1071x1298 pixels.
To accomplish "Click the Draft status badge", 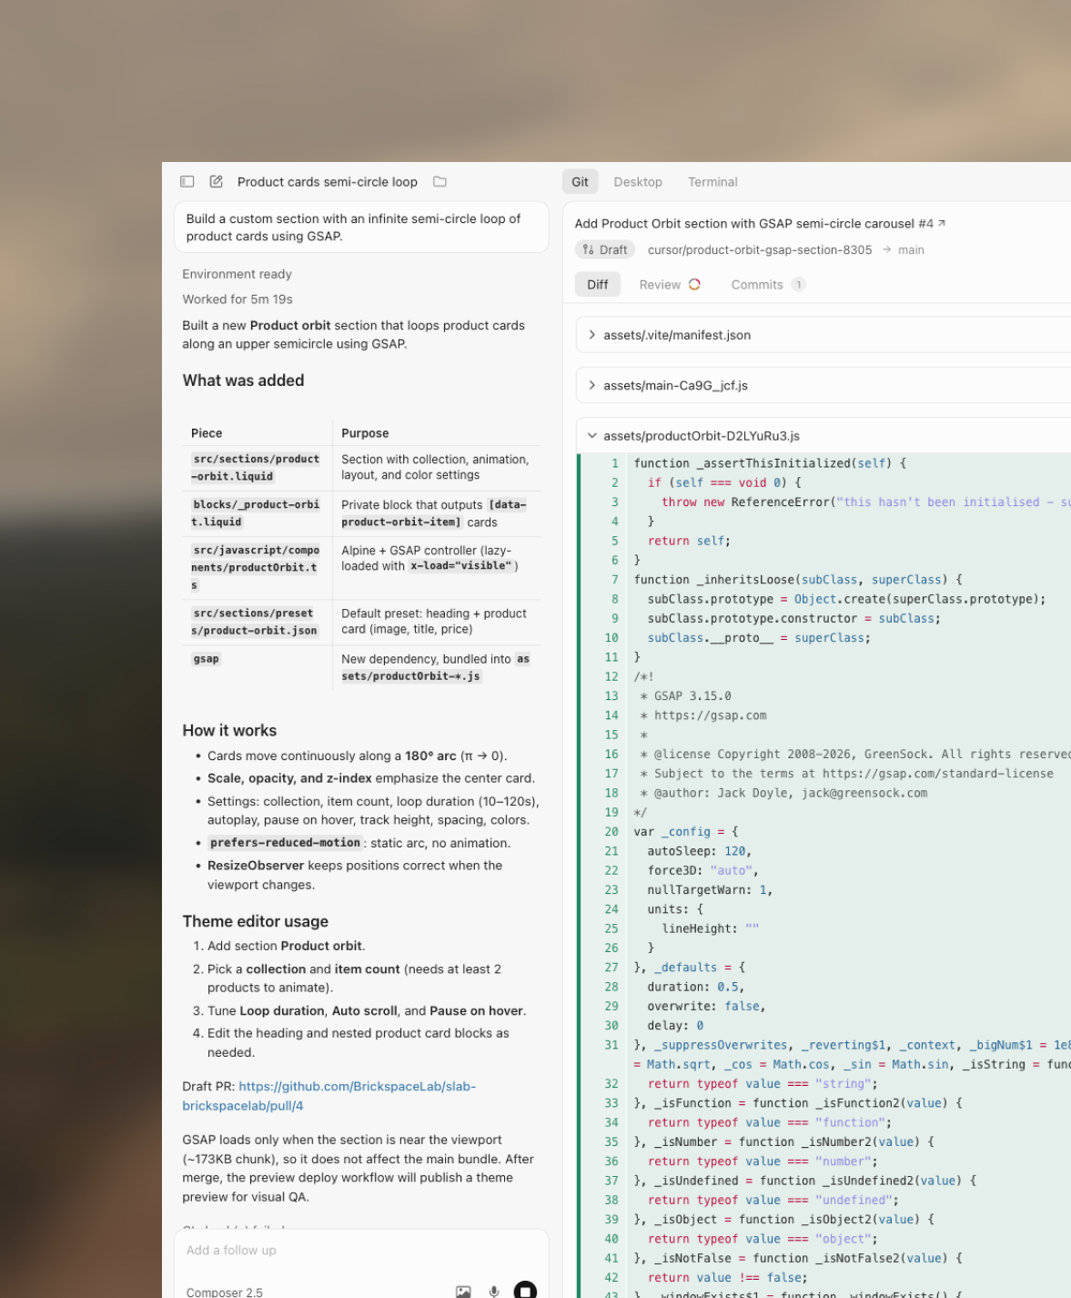I will click(605, 249).
